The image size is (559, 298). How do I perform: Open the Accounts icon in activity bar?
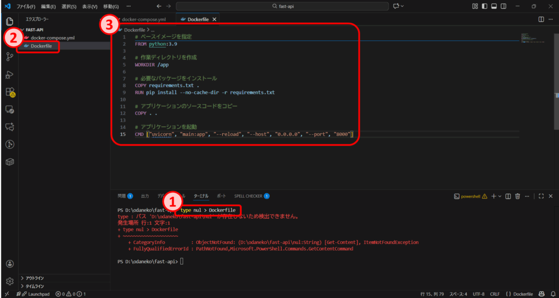[x=9, y=264]
